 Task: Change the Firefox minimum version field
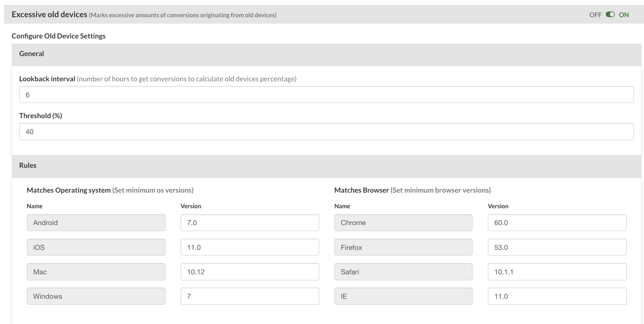tap(557, 247)
